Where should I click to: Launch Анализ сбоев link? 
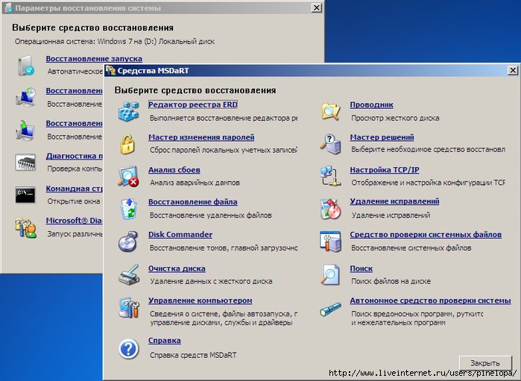tap(174, 170)
